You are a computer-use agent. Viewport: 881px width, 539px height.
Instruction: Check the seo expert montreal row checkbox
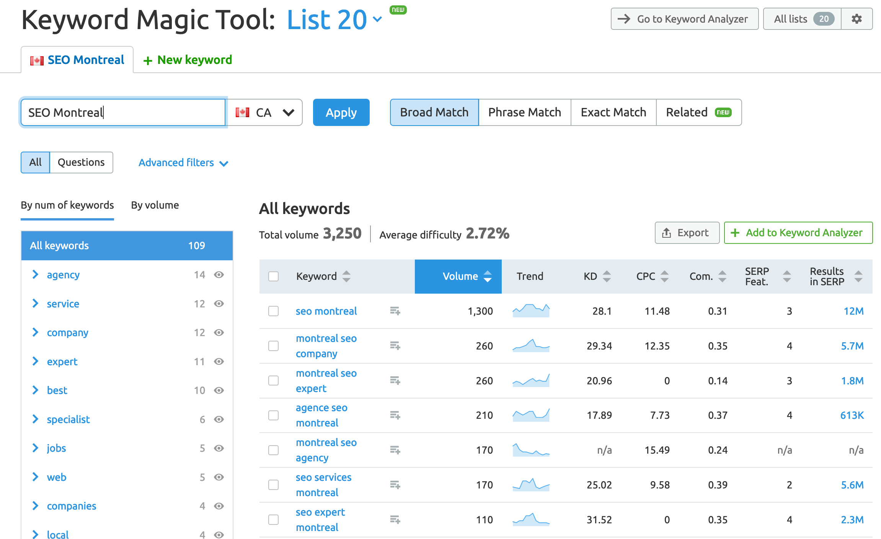pos(273,519)
